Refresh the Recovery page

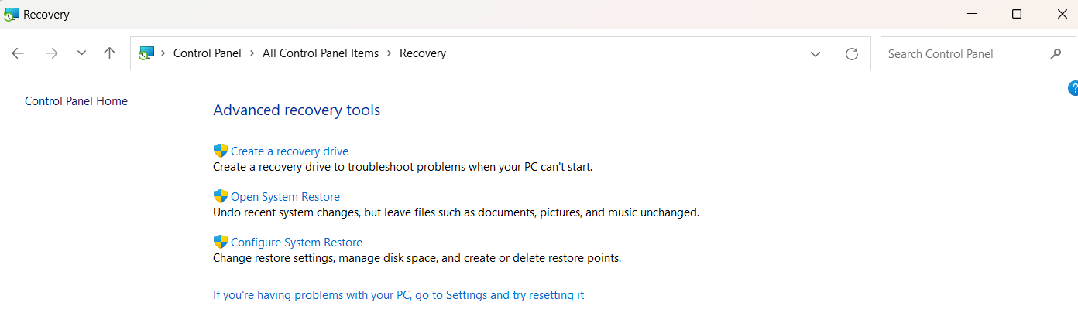click(852, 53)
